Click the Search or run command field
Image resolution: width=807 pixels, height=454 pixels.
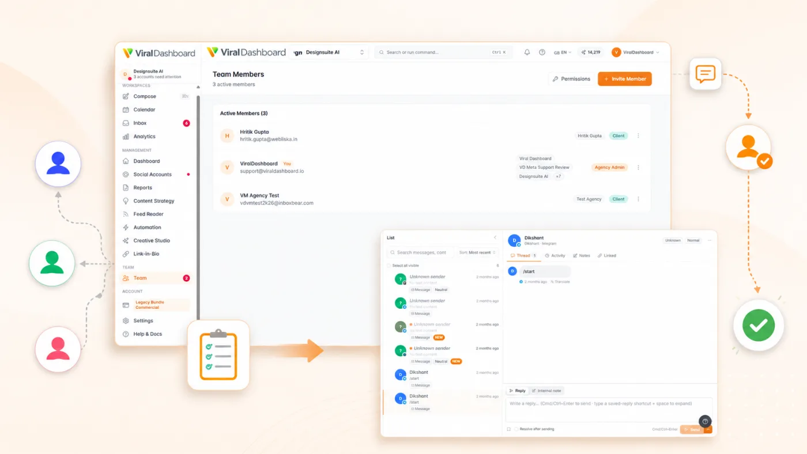click(443, 52)
